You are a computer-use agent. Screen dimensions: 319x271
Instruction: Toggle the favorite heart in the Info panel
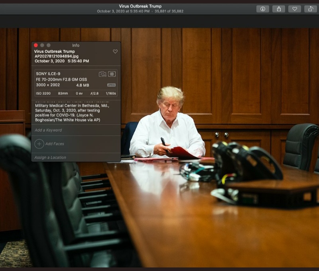point(115,52)
